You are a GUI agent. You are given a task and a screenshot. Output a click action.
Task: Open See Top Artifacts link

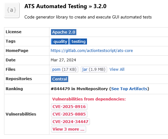[x=129, y=89]
